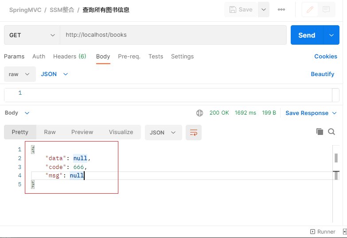Screen dimensions: 347x238
Task: Switch to the Headers tab
Action: 69,56
